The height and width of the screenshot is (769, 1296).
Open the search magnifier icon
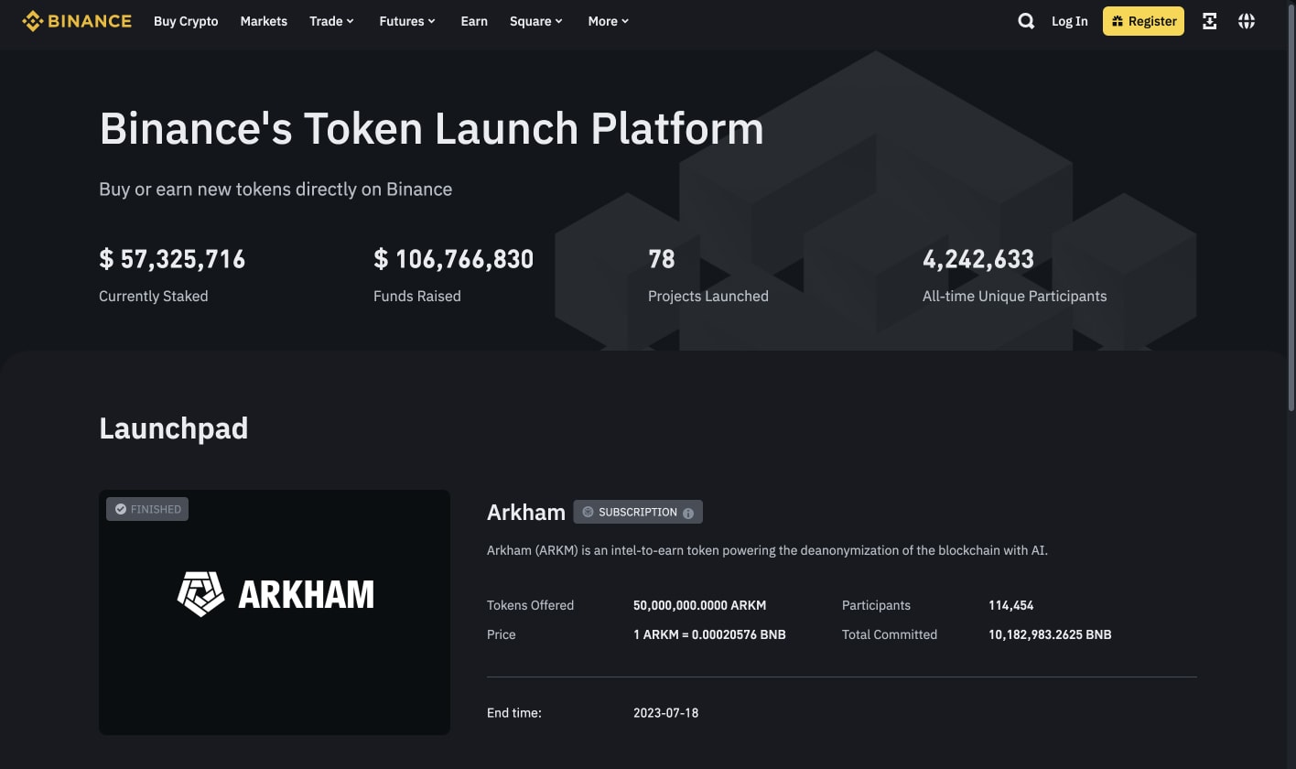[x=1026, y=21]
